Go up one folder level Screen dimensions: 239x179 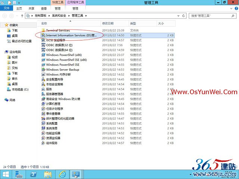(22, 16)
